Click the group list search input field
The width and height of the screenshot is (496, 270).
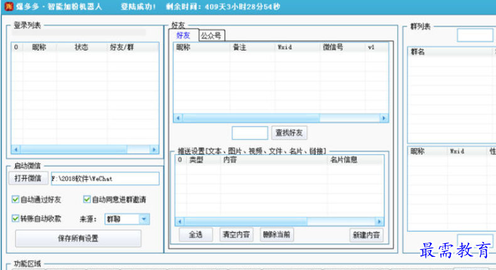coord(475,35)
